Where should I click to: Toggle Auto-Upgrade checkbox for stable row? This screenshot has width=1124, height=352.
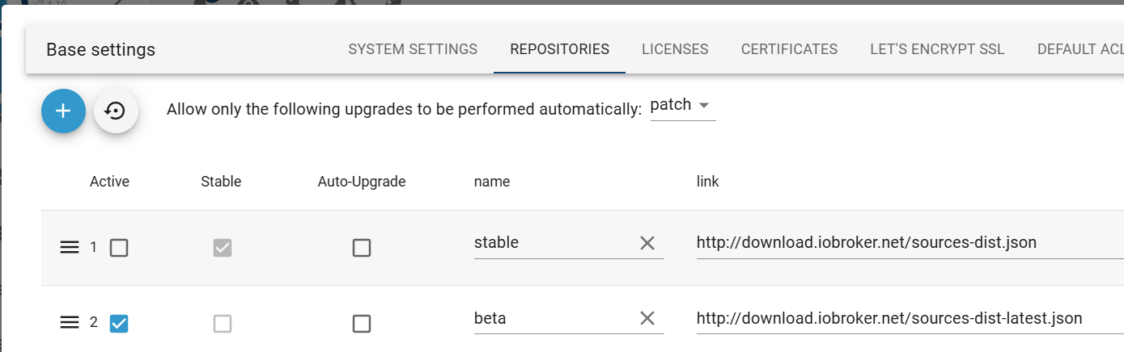362,248
